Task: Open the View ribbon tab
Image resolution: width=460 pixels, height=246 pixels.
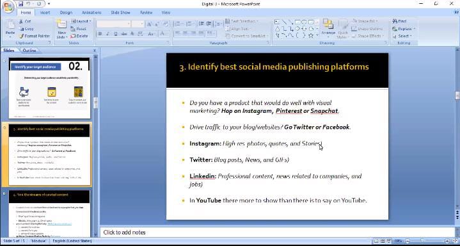Action: tap(166, 13)
